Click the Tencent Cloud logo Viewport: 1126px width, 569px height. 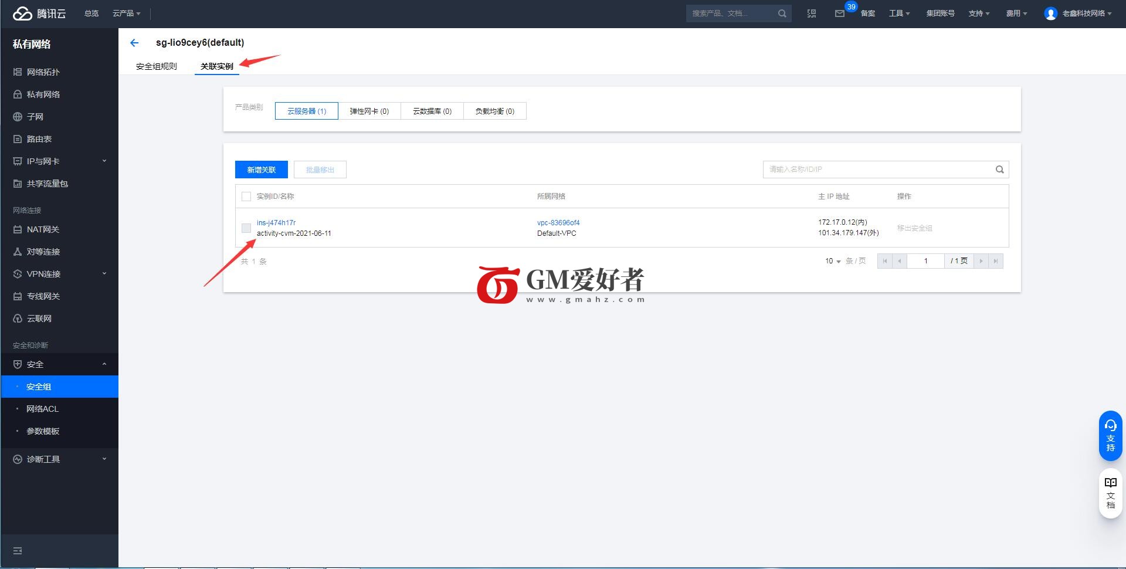coord(39,13)
